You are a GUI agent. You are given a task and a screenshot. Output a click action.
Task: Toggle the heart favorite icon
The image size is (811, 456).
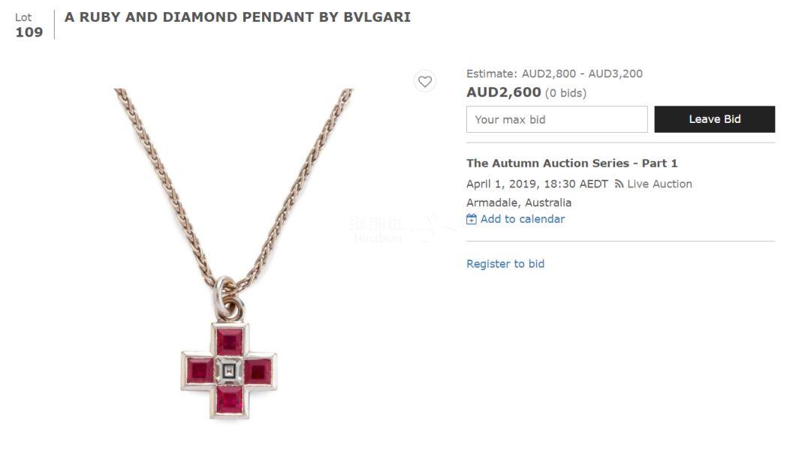coord(425,82)
